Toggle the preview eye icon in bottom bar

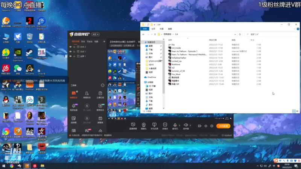point(206,126)
